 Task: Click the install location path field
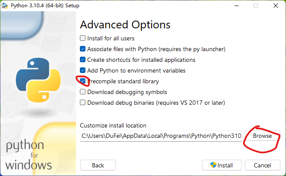pos(161,136)
